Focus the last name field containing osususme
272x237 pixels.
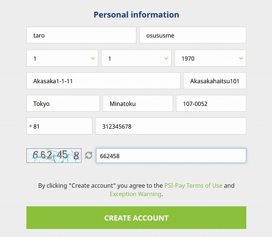(x=193, y=35)
